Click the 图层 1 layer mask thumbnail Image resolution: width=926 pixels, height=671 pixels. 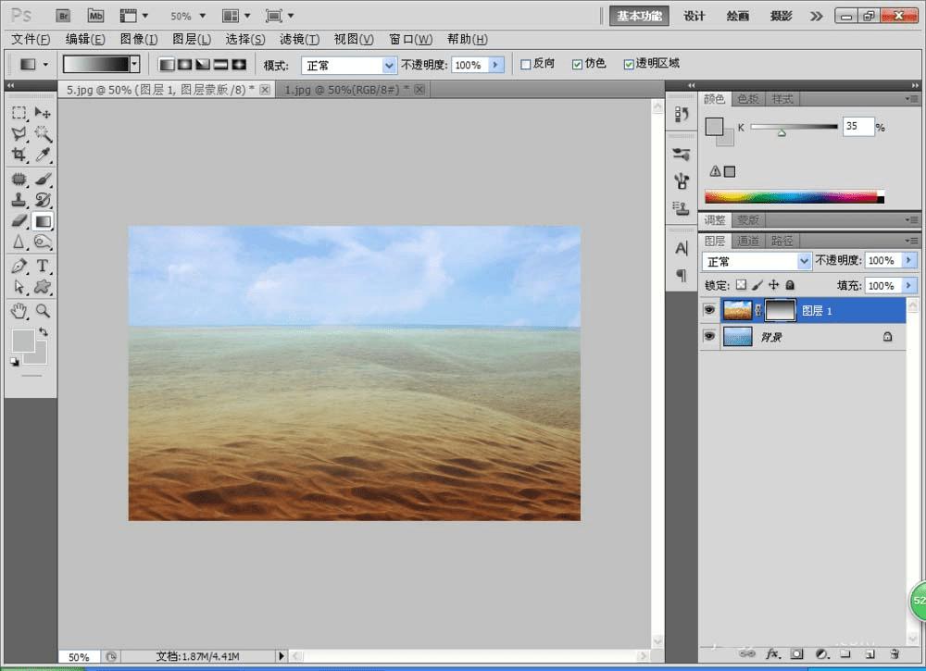pyautogui.click(x=780, y=310)
